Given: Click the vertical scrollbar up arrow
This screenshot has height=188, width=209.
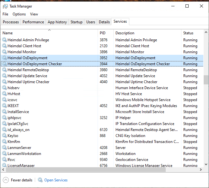Looking at the screenshot, I should (x=206, y=32).
